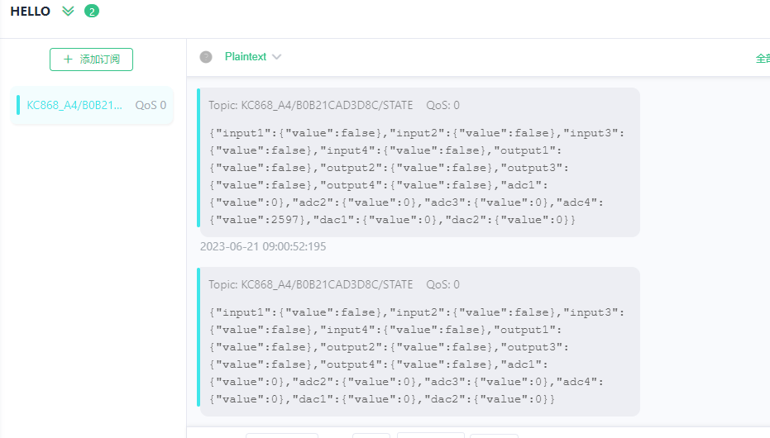Open the Plaintext format dropdown

point(246,57)
